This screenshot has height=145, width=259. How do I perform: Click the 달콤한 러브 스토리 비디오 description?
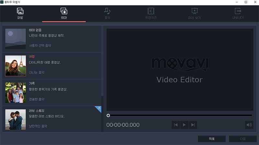(47, 116)
